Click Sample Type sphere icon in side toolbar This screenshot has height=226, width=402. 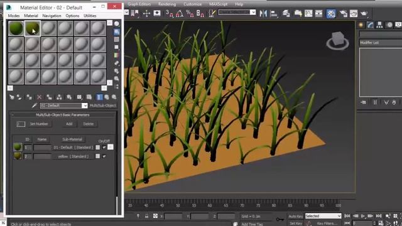pyautogui.click(x=117, y=24)
